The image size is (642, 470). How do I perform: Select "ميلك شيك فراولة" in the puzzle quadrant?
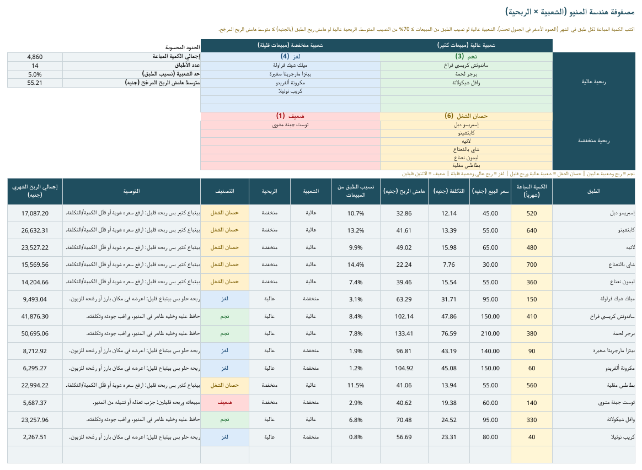[290, 66]
